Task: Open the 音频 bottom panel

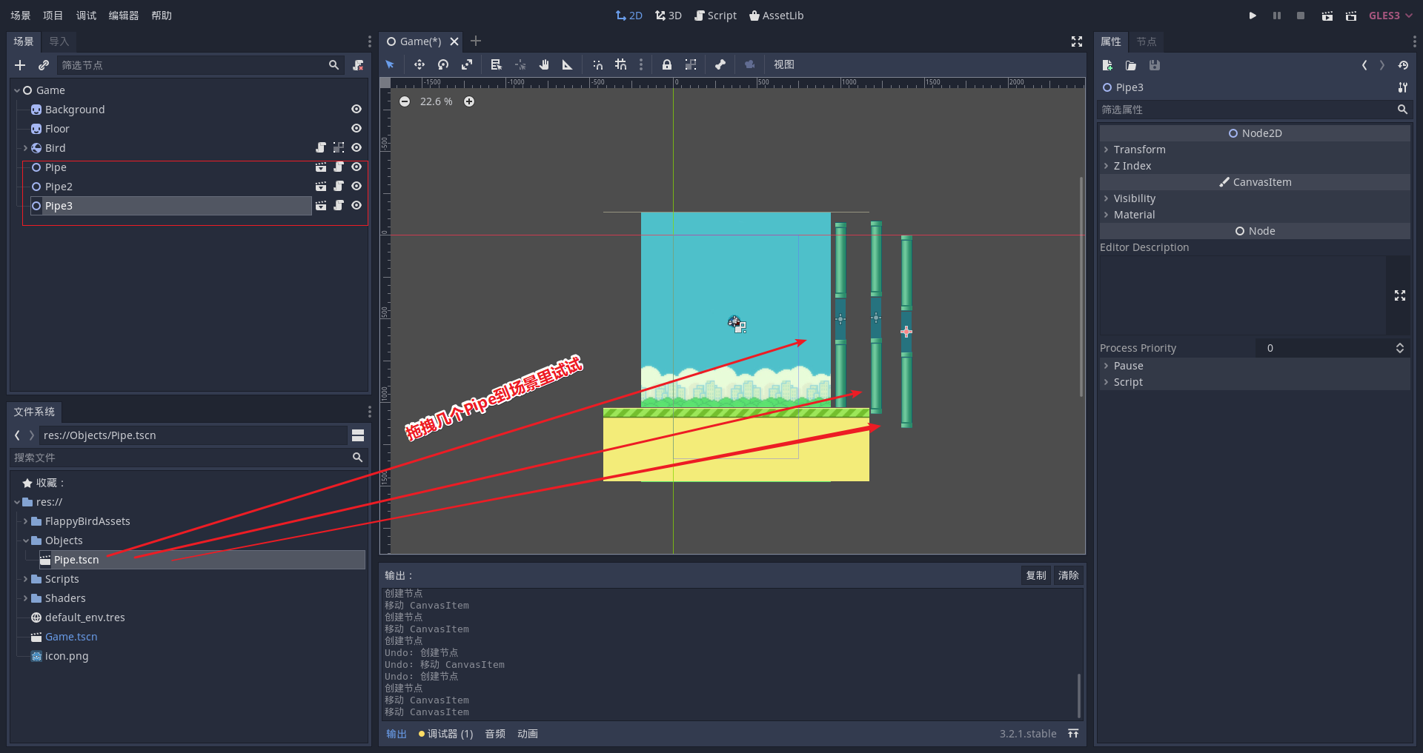Action: pos(495,734)
